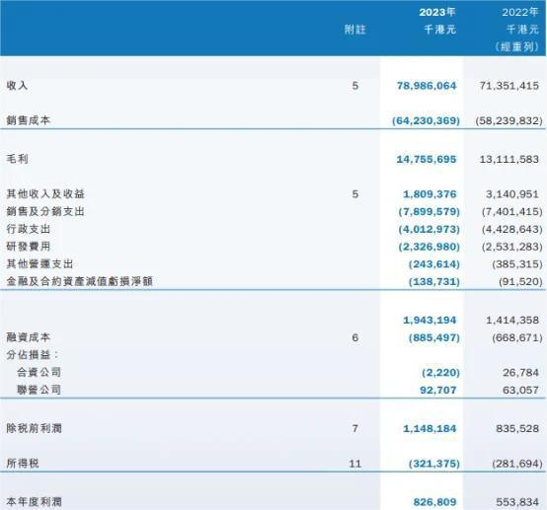
Task: Click the (經重列) restated label
Action: pos(517,46)
